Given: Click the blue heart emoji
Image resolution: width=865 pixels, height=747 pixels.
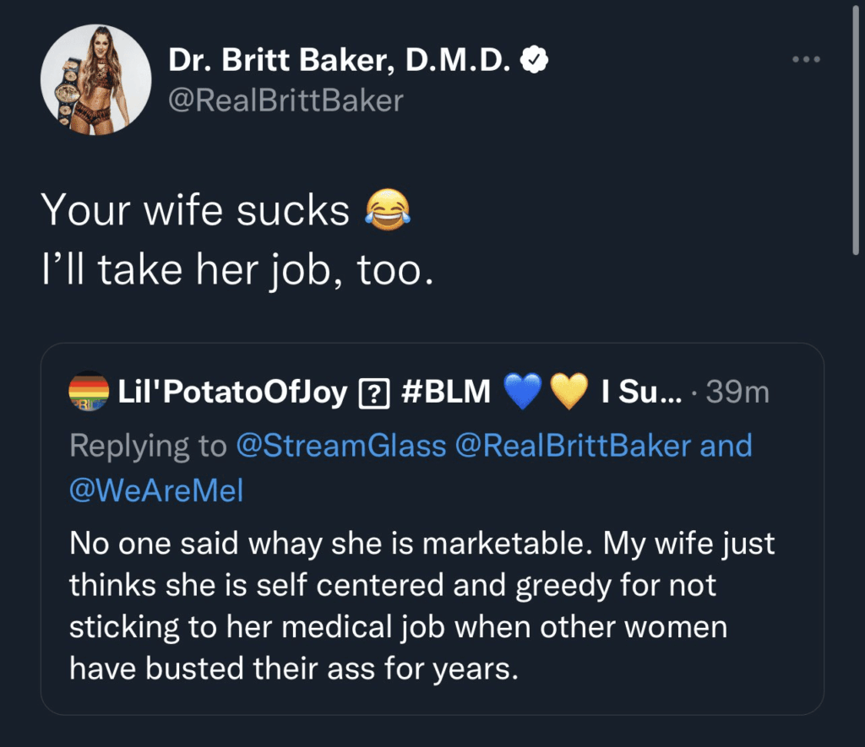Looking at the screenshot, I should pos(521,393).
